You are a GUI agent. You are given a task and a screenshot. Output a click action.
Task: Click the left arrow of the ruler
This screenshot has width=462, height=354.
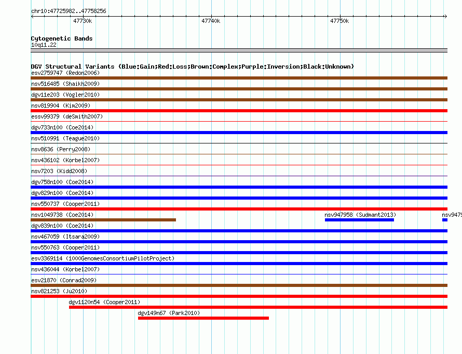[32, 16]
